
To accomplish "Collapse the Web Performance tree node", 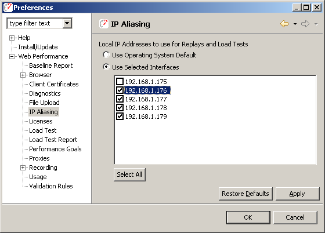I will click(x=12, y=56).
